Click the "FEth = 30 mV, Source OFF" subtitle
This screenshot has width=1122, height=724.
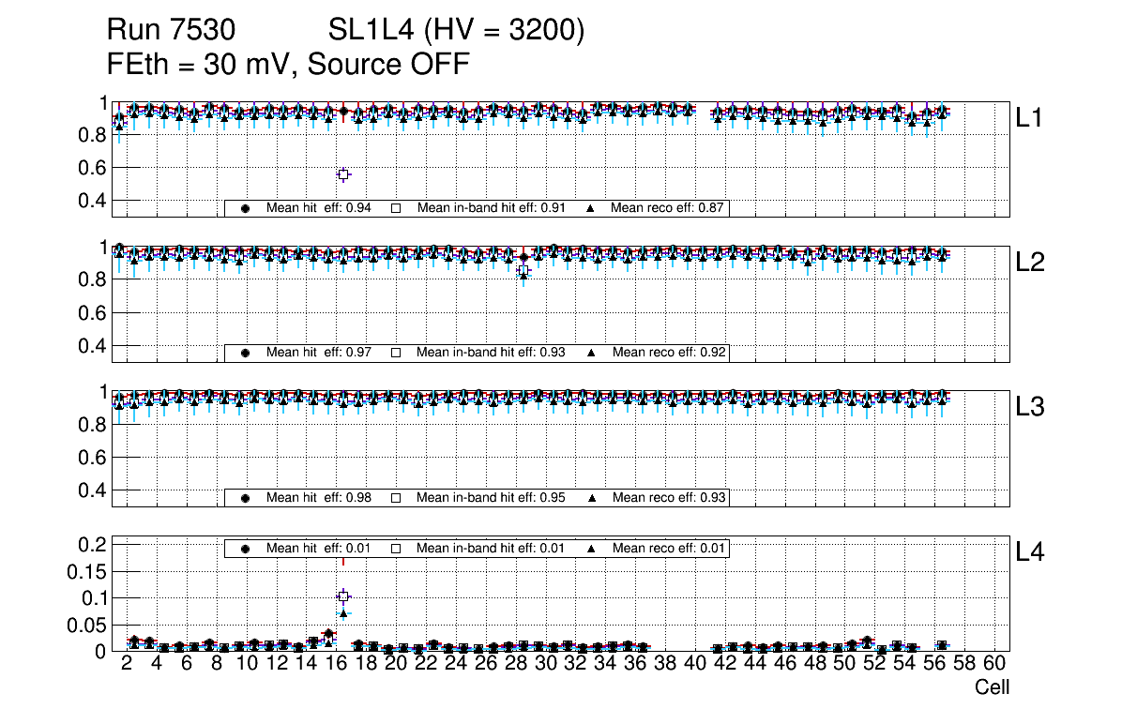(x=288, y=65)
